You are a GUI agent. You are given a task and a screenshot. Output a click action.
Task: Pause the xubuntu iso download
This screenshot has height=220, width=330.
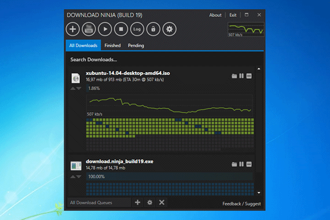(x=241, y=76)
